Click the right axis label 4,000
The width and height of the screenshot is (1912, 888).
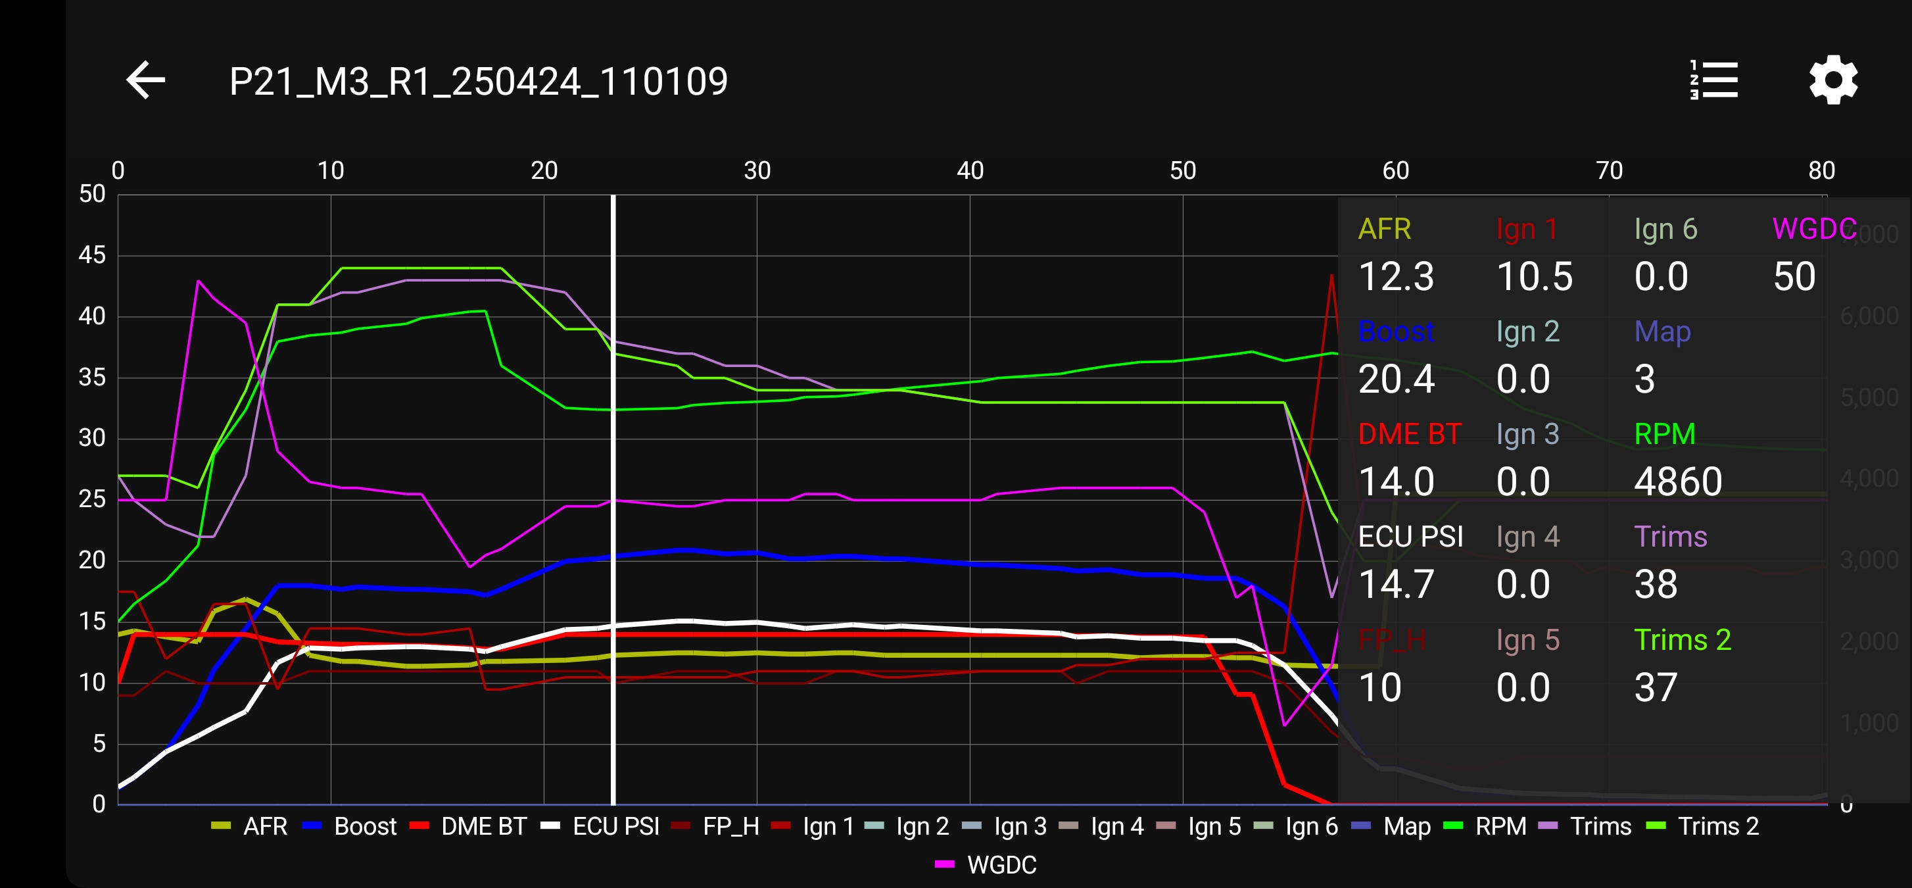1869,478
